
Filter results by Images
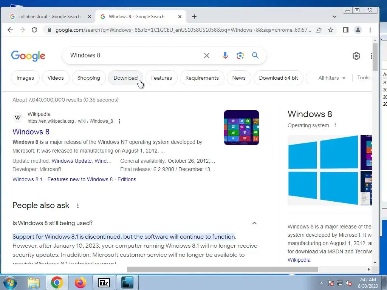click(x=25, y=78)
